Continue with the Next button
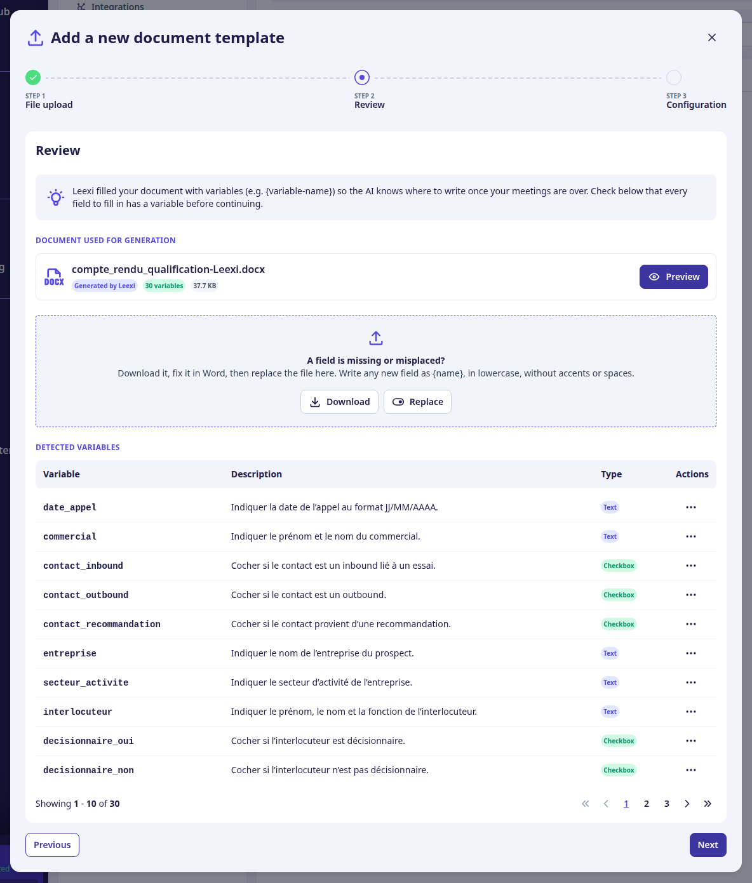The image size is (752, 883). click(x=708, y=845)
